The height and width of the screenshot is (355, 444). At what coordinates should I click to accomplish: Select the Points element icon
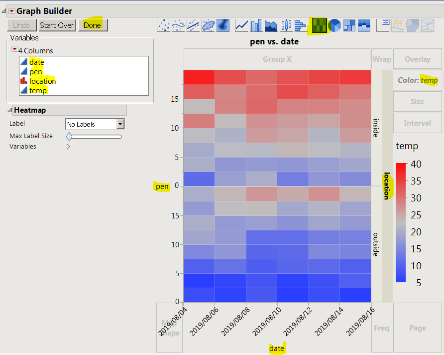click(x=164, y=25)
